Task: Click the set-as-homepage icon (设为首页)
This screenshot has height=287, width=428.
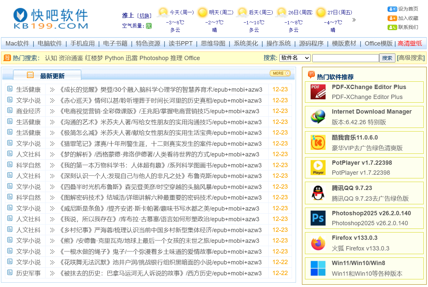Action: tap(392, 9)
